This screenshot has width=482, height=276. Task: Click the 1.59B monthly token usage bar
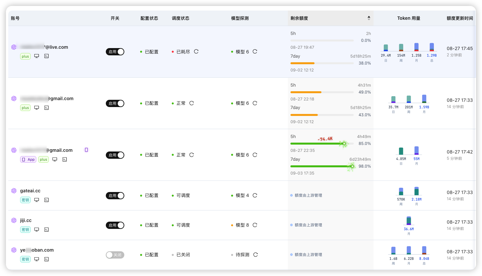click(x=424, y=99)
